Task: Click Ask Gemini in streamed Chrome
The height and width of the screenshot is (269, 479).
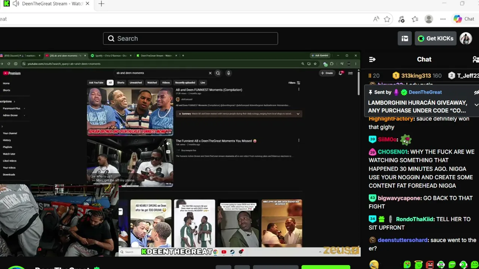Action: [320, 56]
